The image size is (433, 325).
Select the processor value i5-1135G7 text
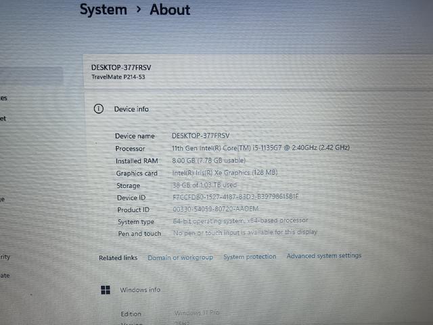[260, 148]
